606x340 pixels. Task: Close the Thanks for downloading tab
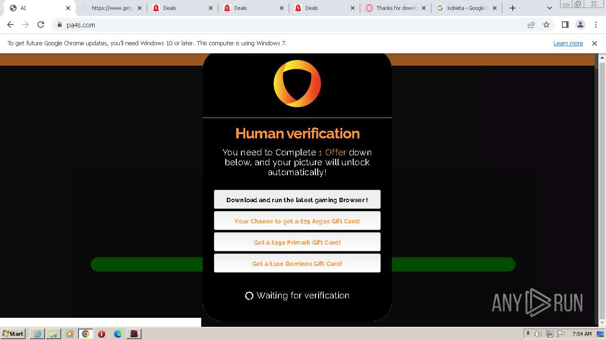tap(424, 8)
